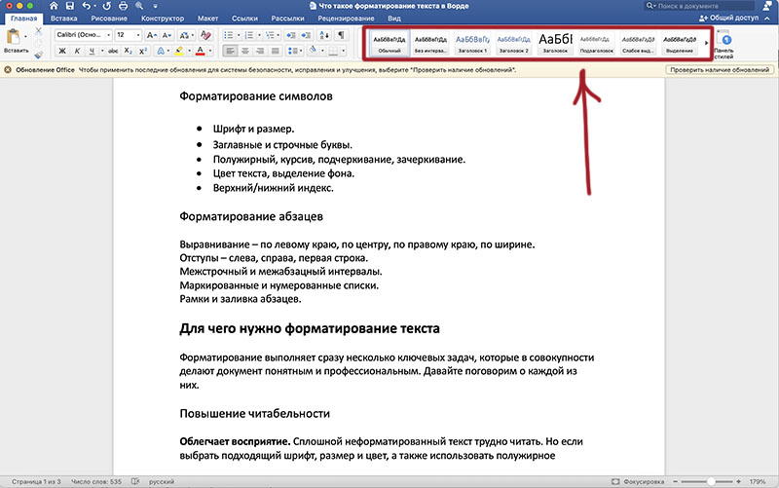779x488 pixels.
Task: Pick up formatting with the format painter brush
Action: [39, 55]
